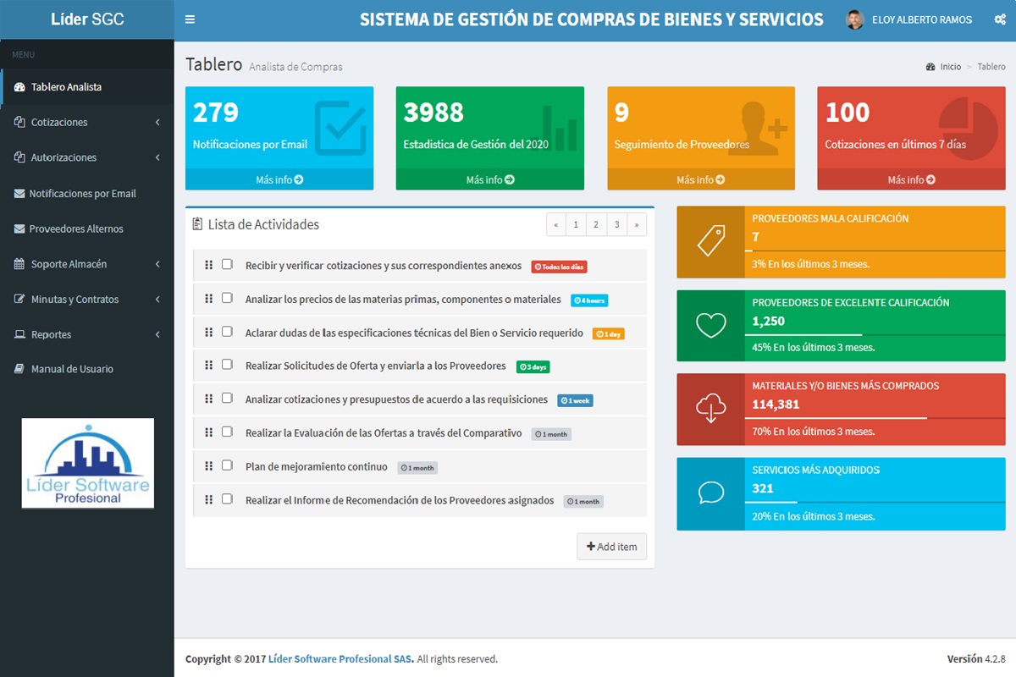Screen dimensions: 1016x677
Task: Expand the Cotizaciones sidebar menu
Action: point(86,123)
